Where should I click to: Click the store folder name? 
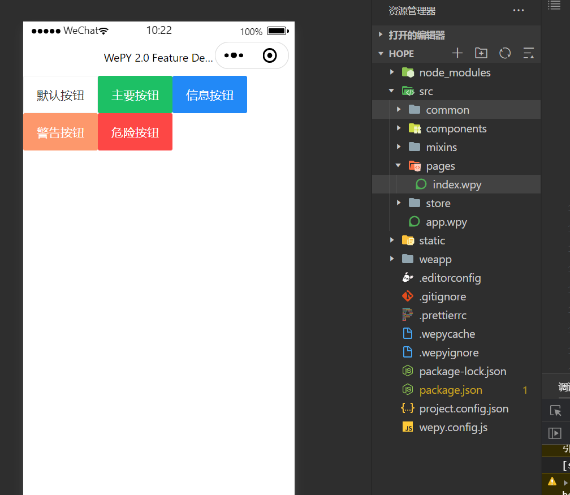438,203
